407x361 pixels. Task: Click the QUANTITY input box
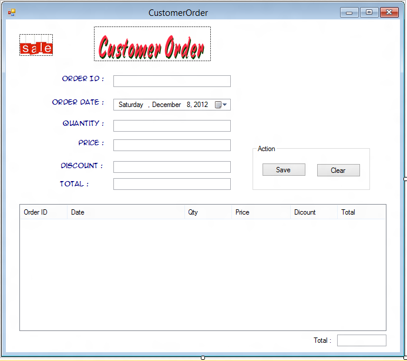coord(172,126)
